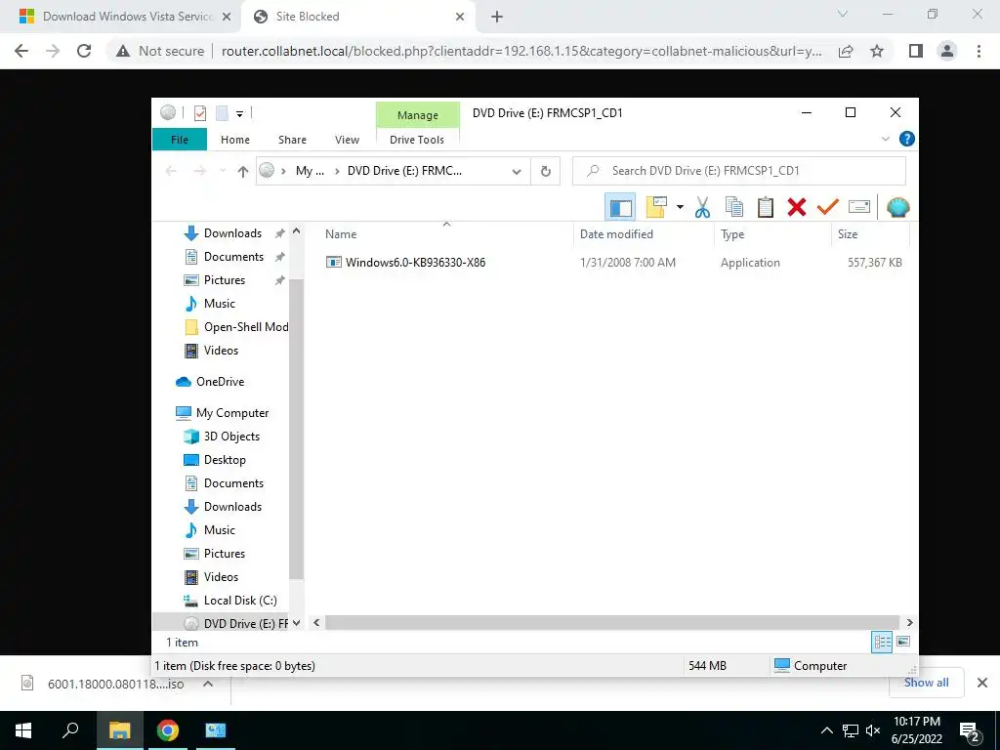
Task: Open 3D Objects under My Computer
Action: pyautogui.click(x=231, y=437)
